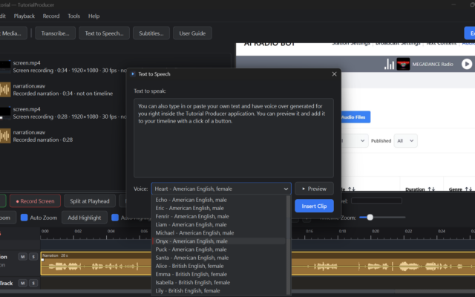Image resolution: width=475 pixels, height=297 pixels.
Task: Open the Record menu
Action: coord(51,16)
